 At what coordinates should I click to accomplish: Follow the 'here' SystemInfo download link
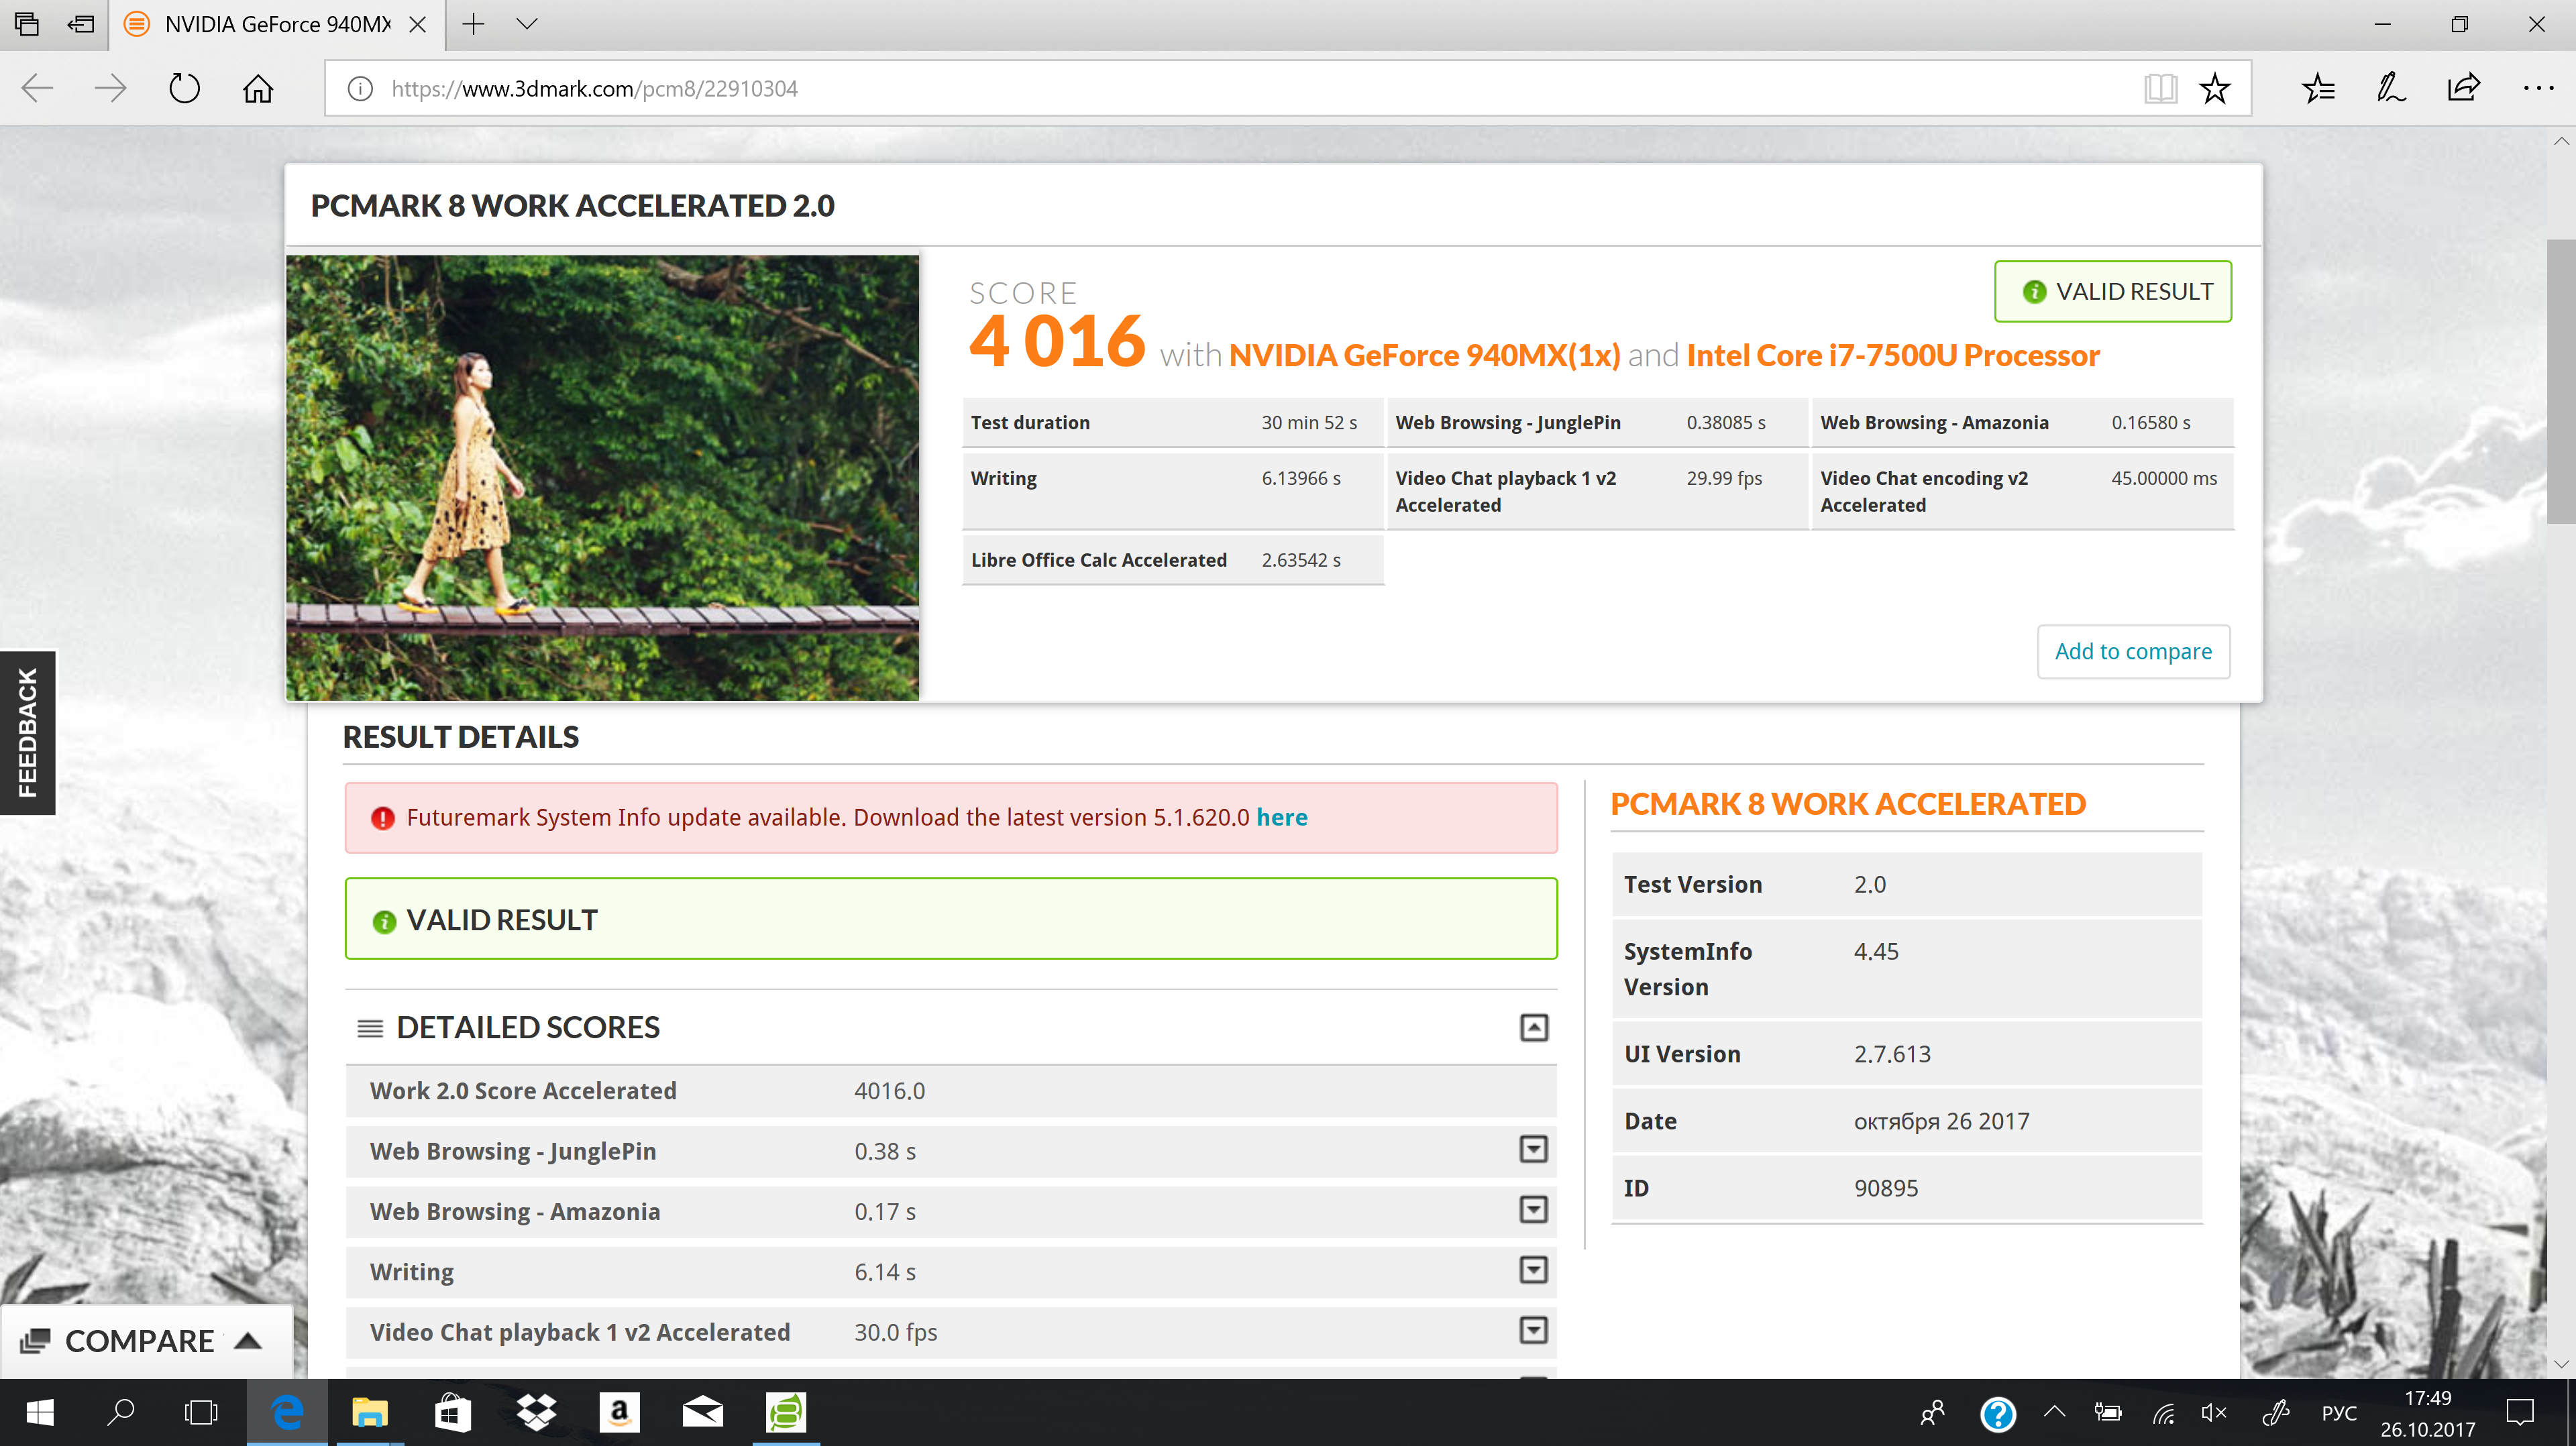(x=1281, y=817)
